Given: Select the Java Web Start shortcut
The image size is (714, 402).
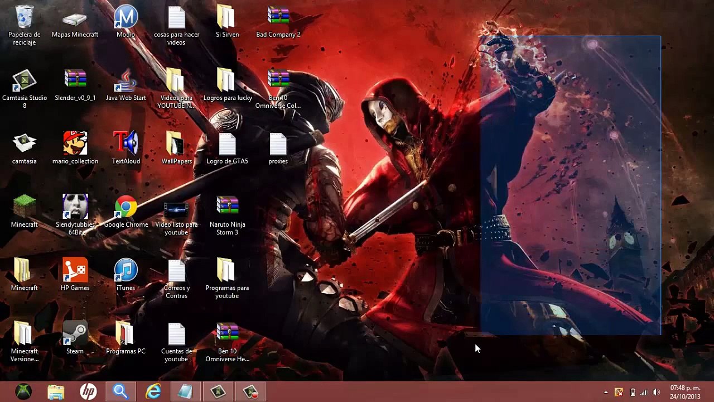Looking at the screenshot, I should click(126, 82).
